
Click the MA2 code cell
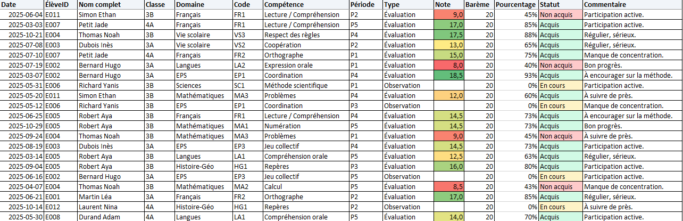tap(247, 187)
